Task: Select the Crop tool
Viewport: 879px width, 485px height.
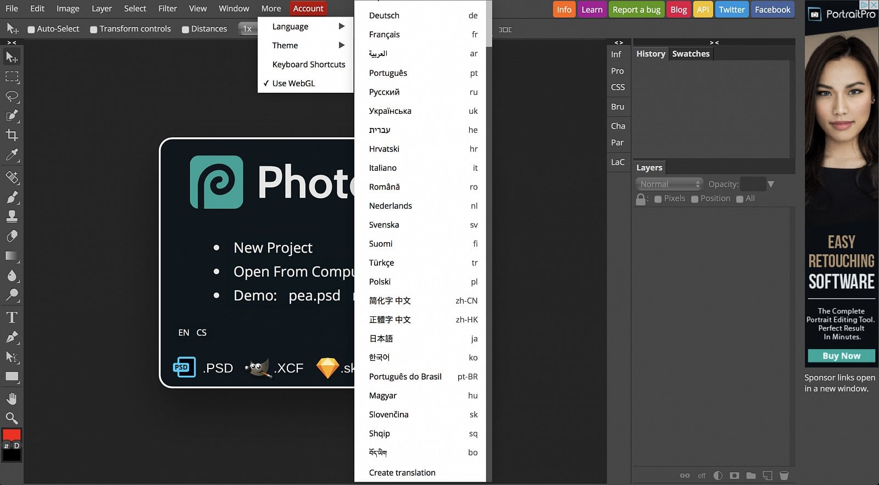Action: 12,135
